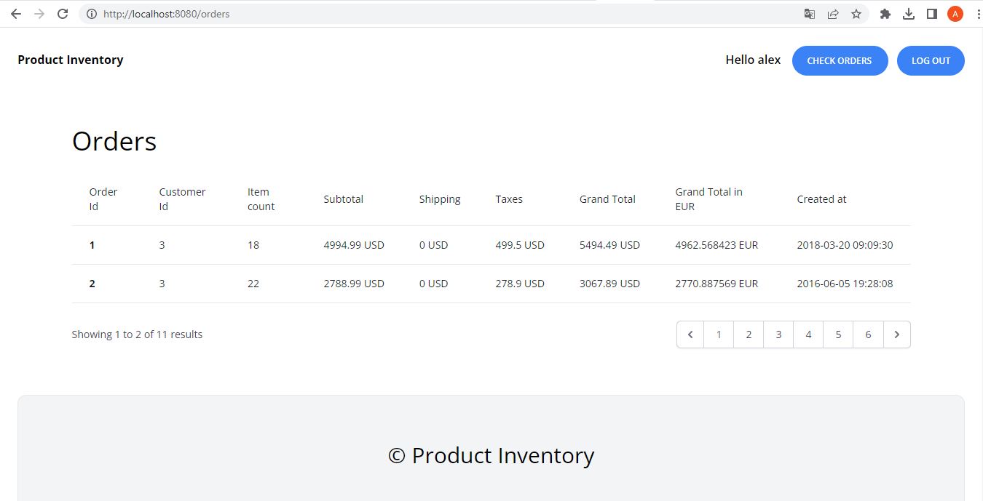Image resolution: width=983 pixels, height=501 pixels.
Task: Open order with Order Id 2
Action: tap(92, 284)
